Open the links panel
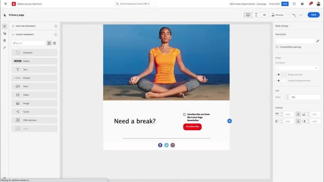This screenshot has height=182, width=324. 5,48
